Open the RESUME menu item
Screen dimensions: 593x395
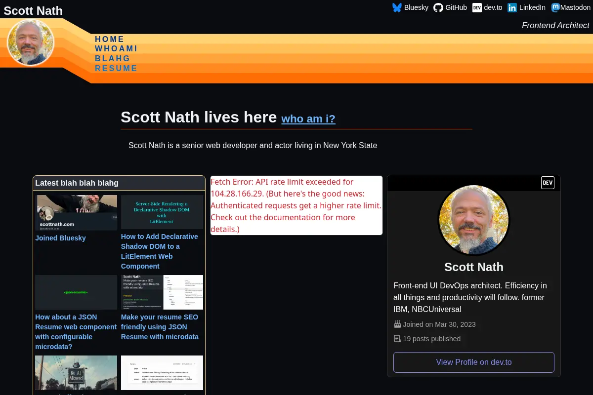116,68
